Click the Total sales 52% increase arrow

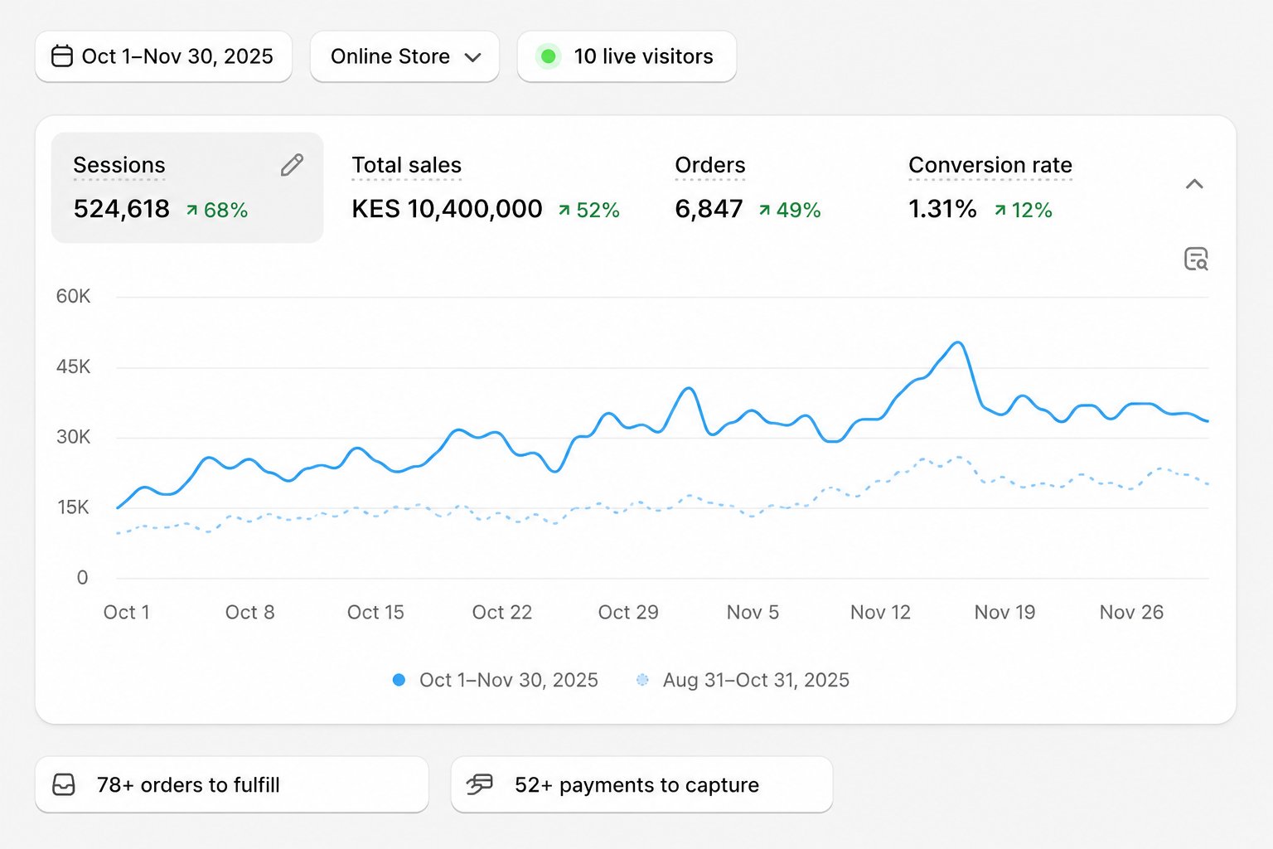(x=564, y=211)
